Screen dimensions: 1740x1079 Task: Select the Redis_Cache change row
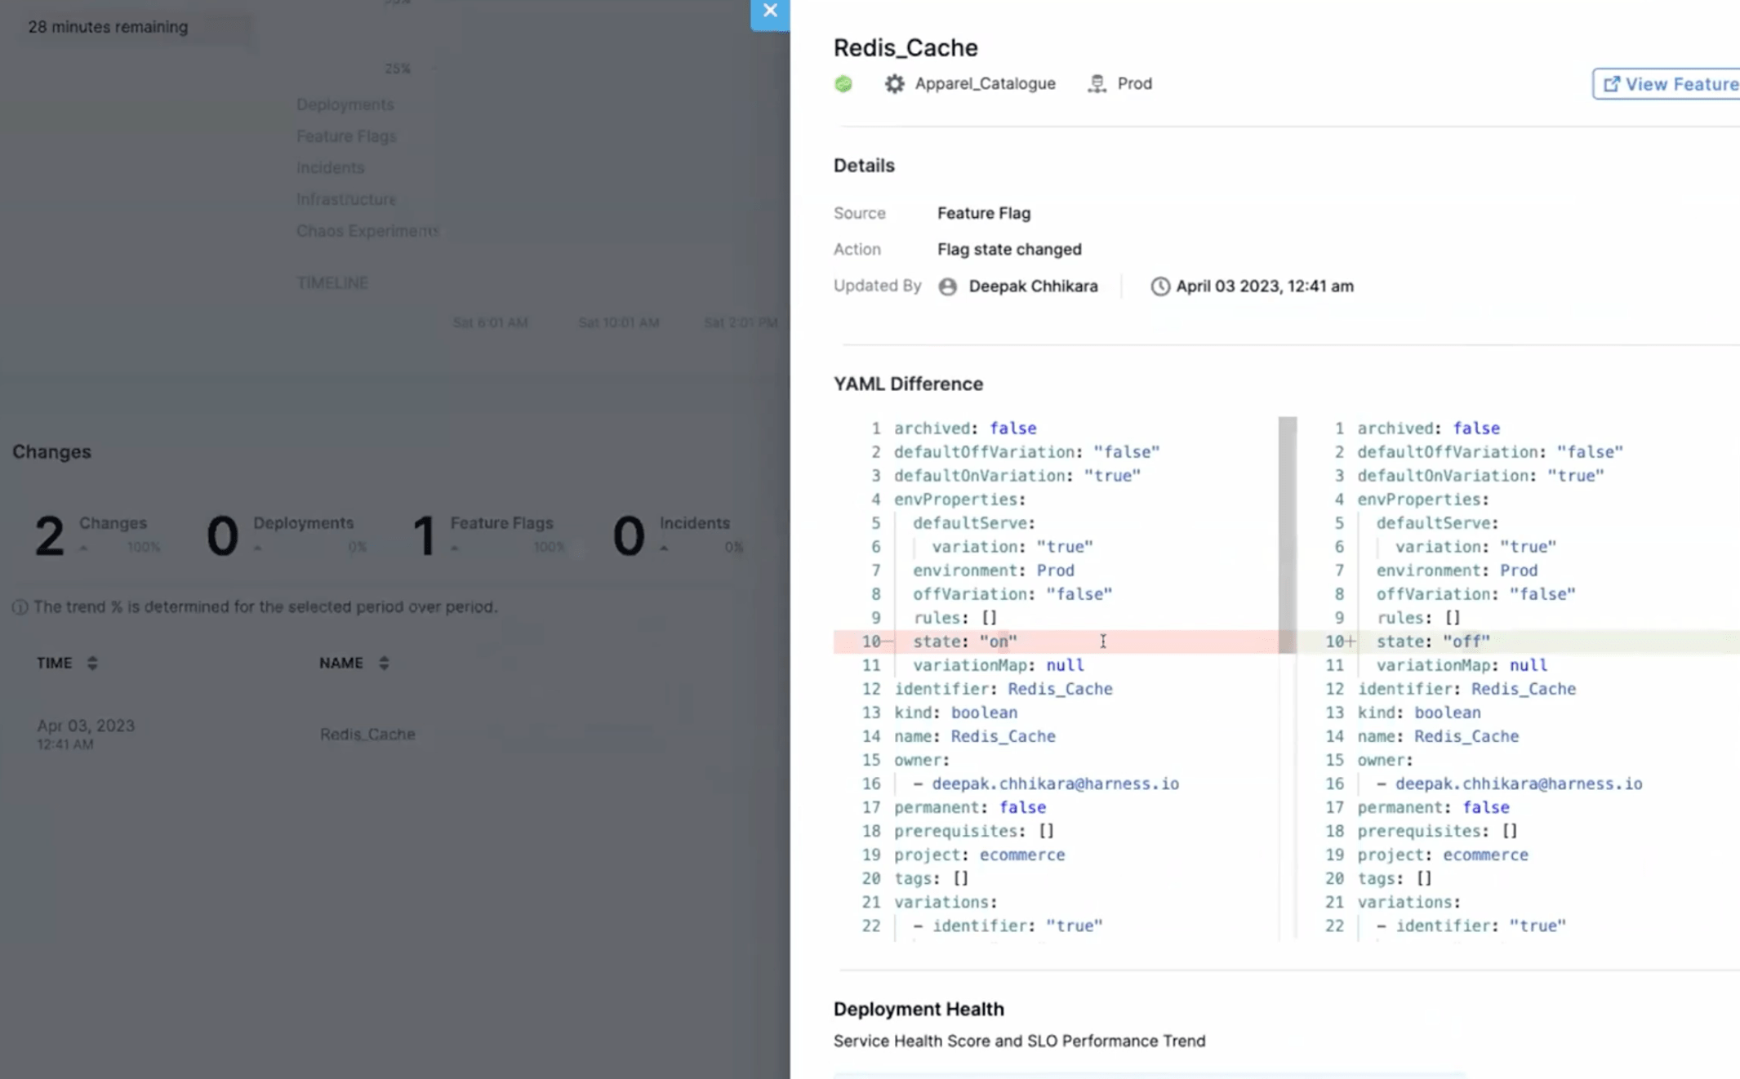click(x=367, y=734)
